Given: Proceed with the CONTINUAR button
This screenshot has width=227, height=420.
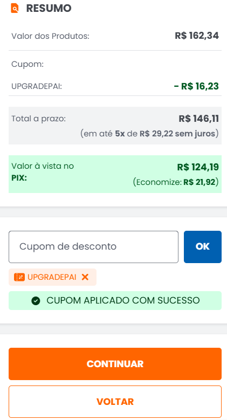Looking at the screenshot, I should pyautogui.click(x=115, y=364).
